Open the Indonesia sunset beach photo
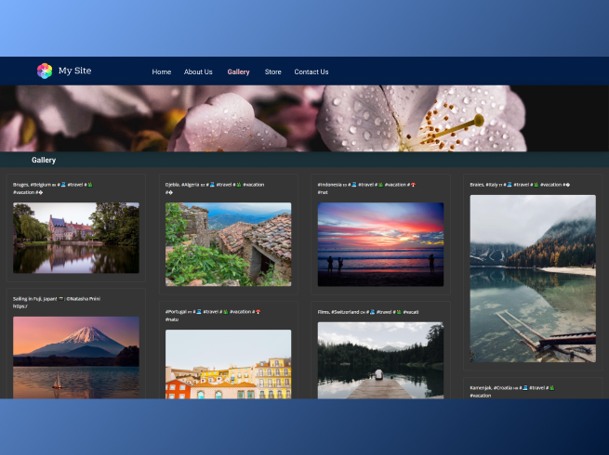Screen dimensions: 609x455 380,244
